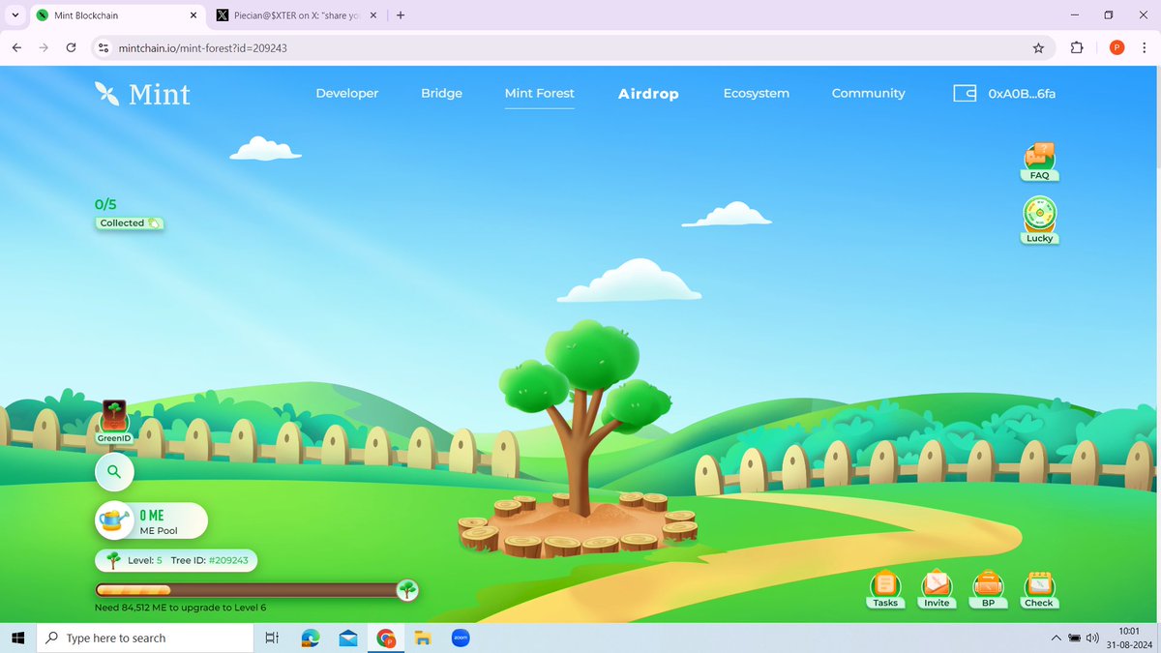Click the Level: 5 label
The width and height of the screenshot is (1161, 653).
tap(145, 560)
